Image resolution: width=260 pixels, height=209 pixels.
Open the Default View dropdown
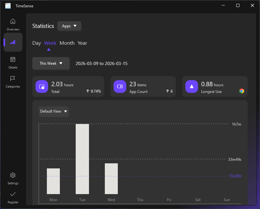tap(54, 111)
